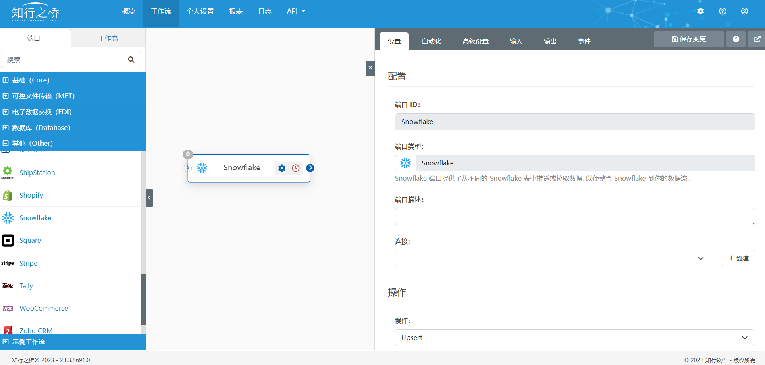Click the search magnifier button
This screenshot has width=765, height=365.
[x=131, y=60]
